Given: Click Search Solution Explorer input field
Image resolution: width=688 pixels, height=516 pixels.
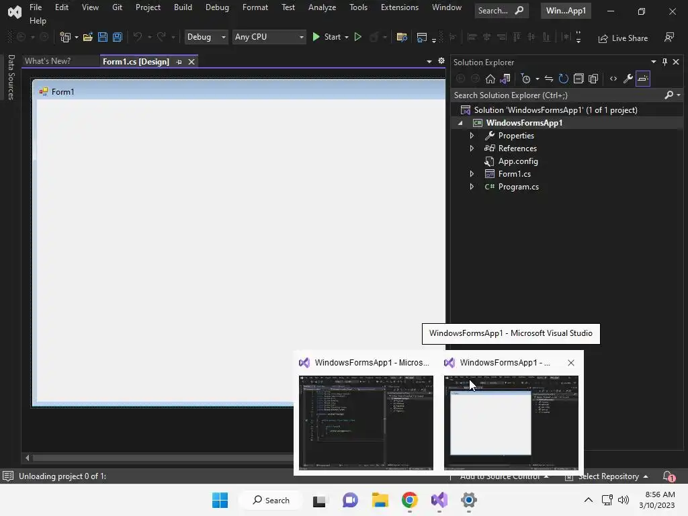Looking at the screenshot, I should (558, 95).
